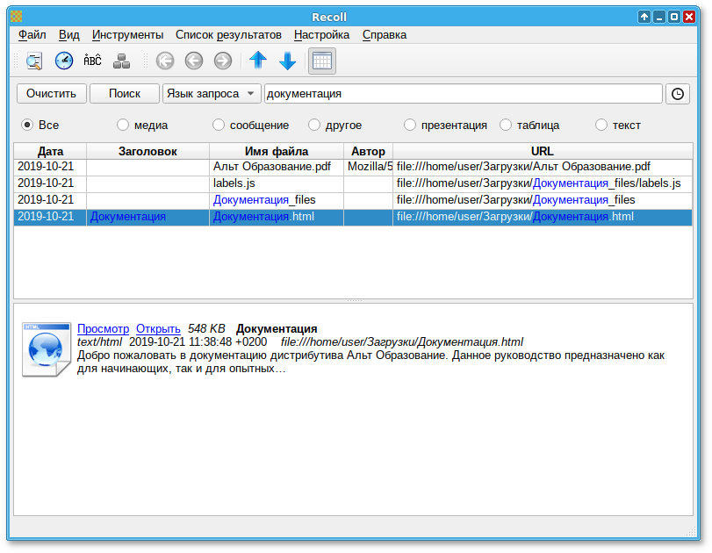This screenshot has height=553, width=712.
Task: Select the 'labels.js' file name cell
Action: (x=276, y=183)
